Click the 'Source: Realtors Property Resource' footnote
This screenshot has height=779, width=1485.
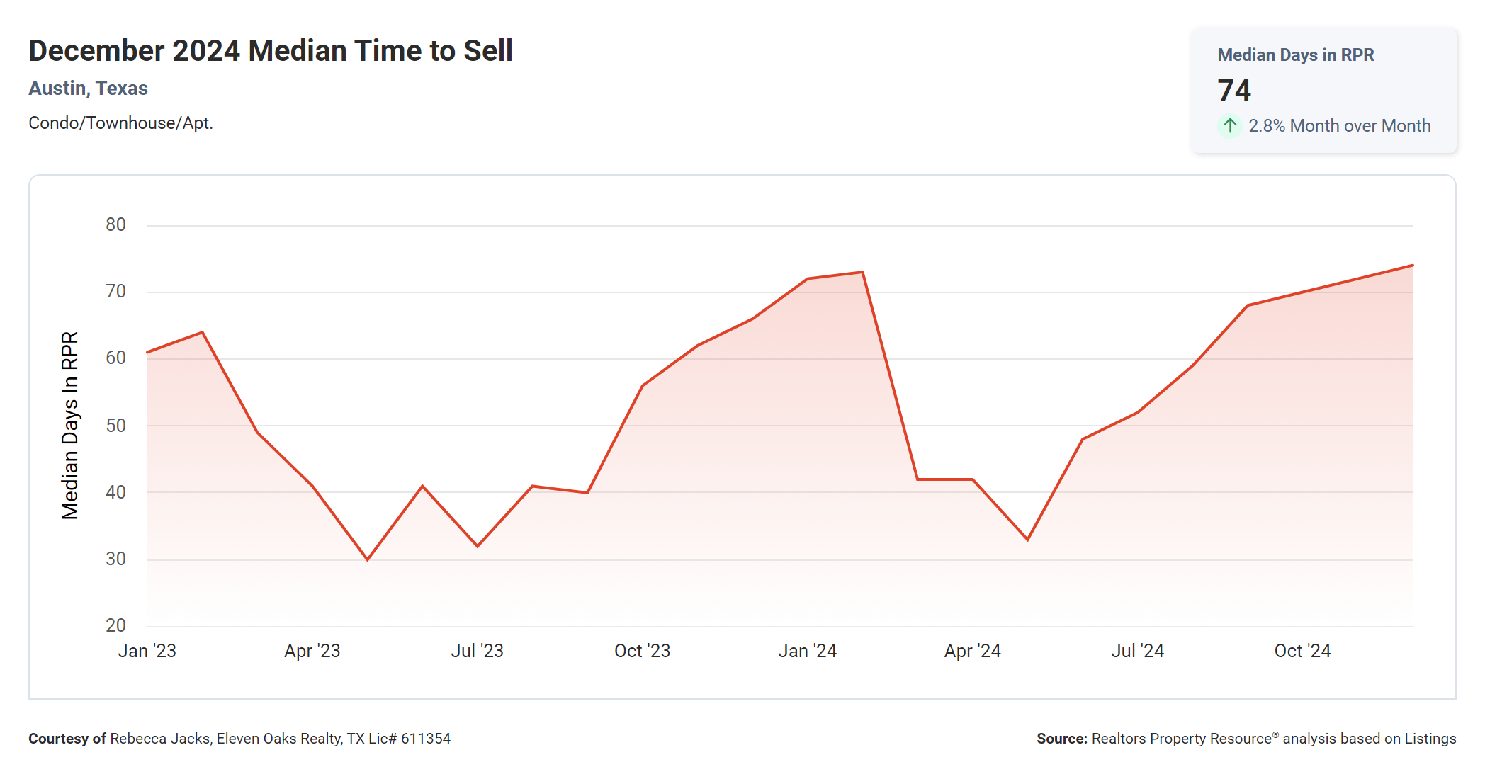(x=1246, y=739)
